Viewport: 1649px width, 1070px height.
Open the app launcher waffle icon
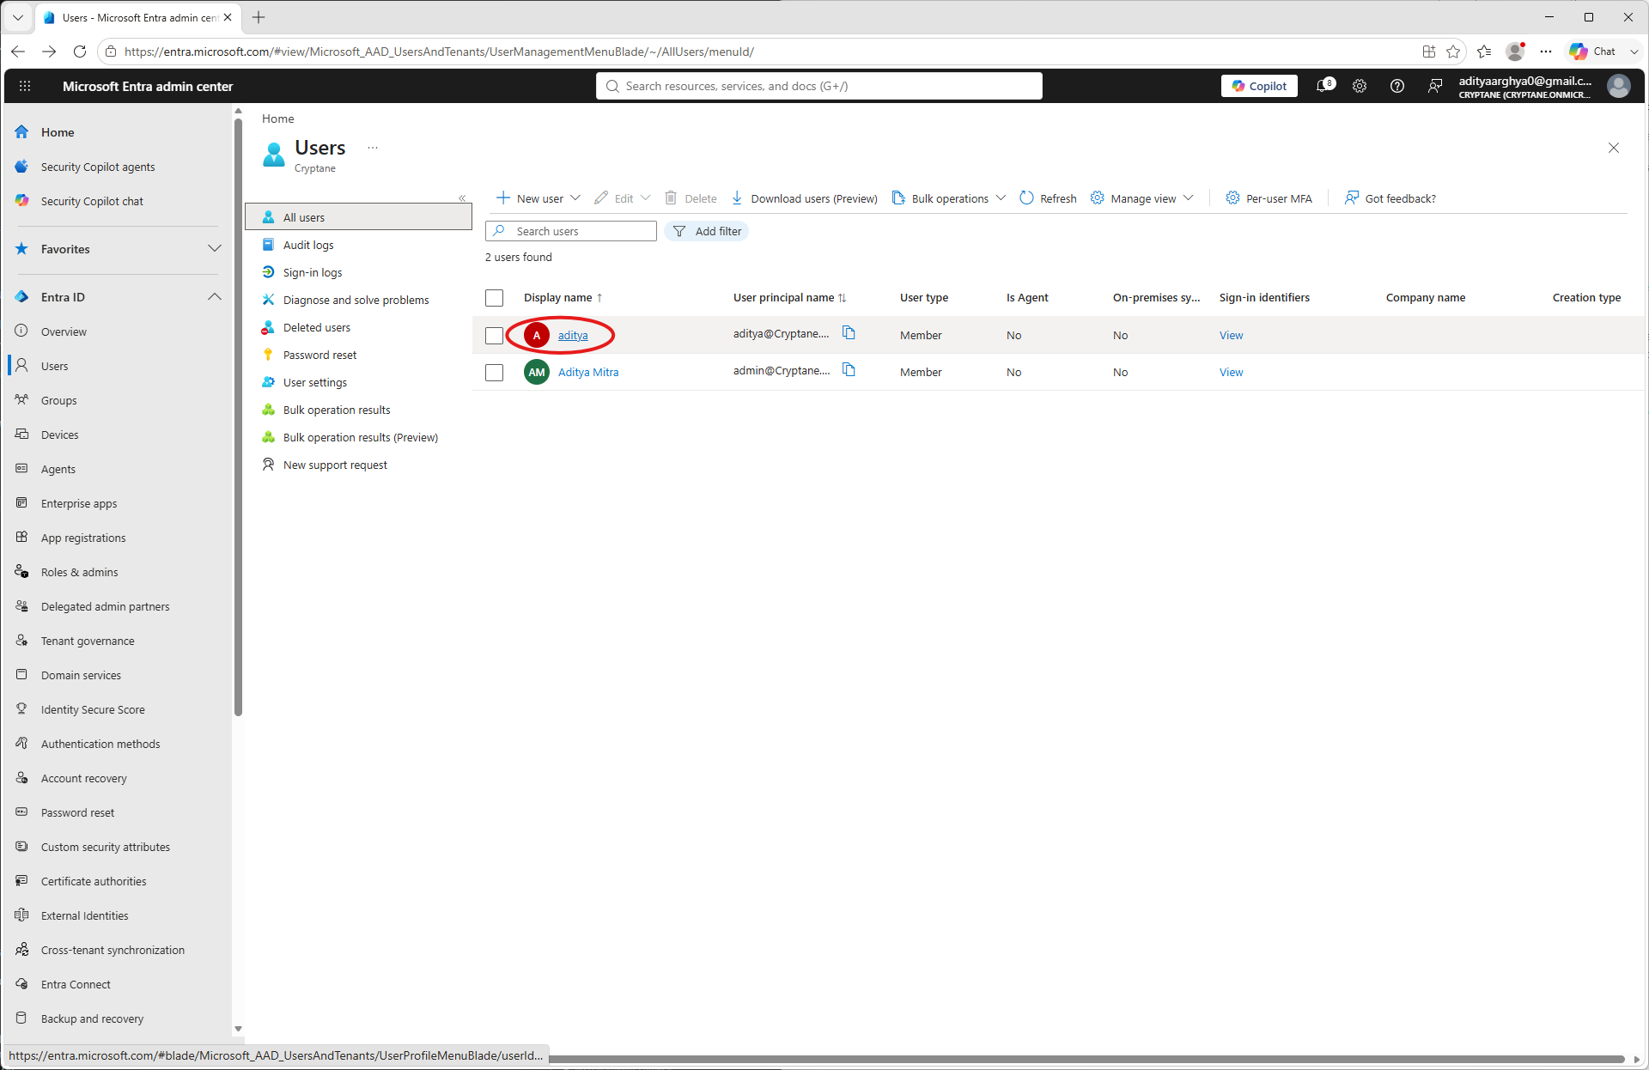25,86
